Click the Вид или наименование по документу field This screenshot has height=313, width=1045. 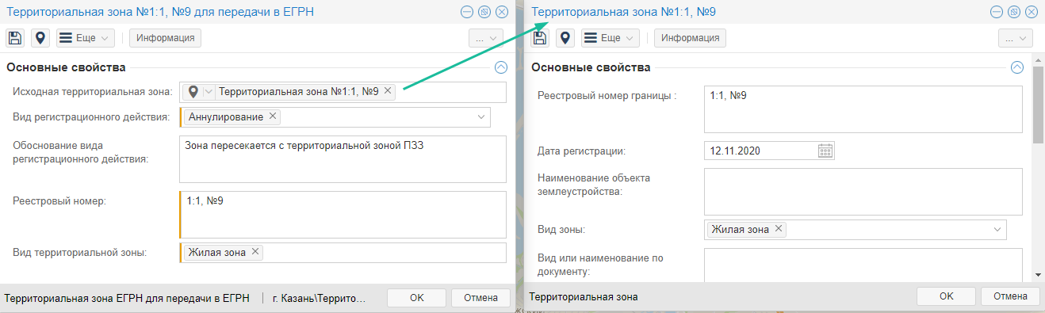click(x=863, y=265)
